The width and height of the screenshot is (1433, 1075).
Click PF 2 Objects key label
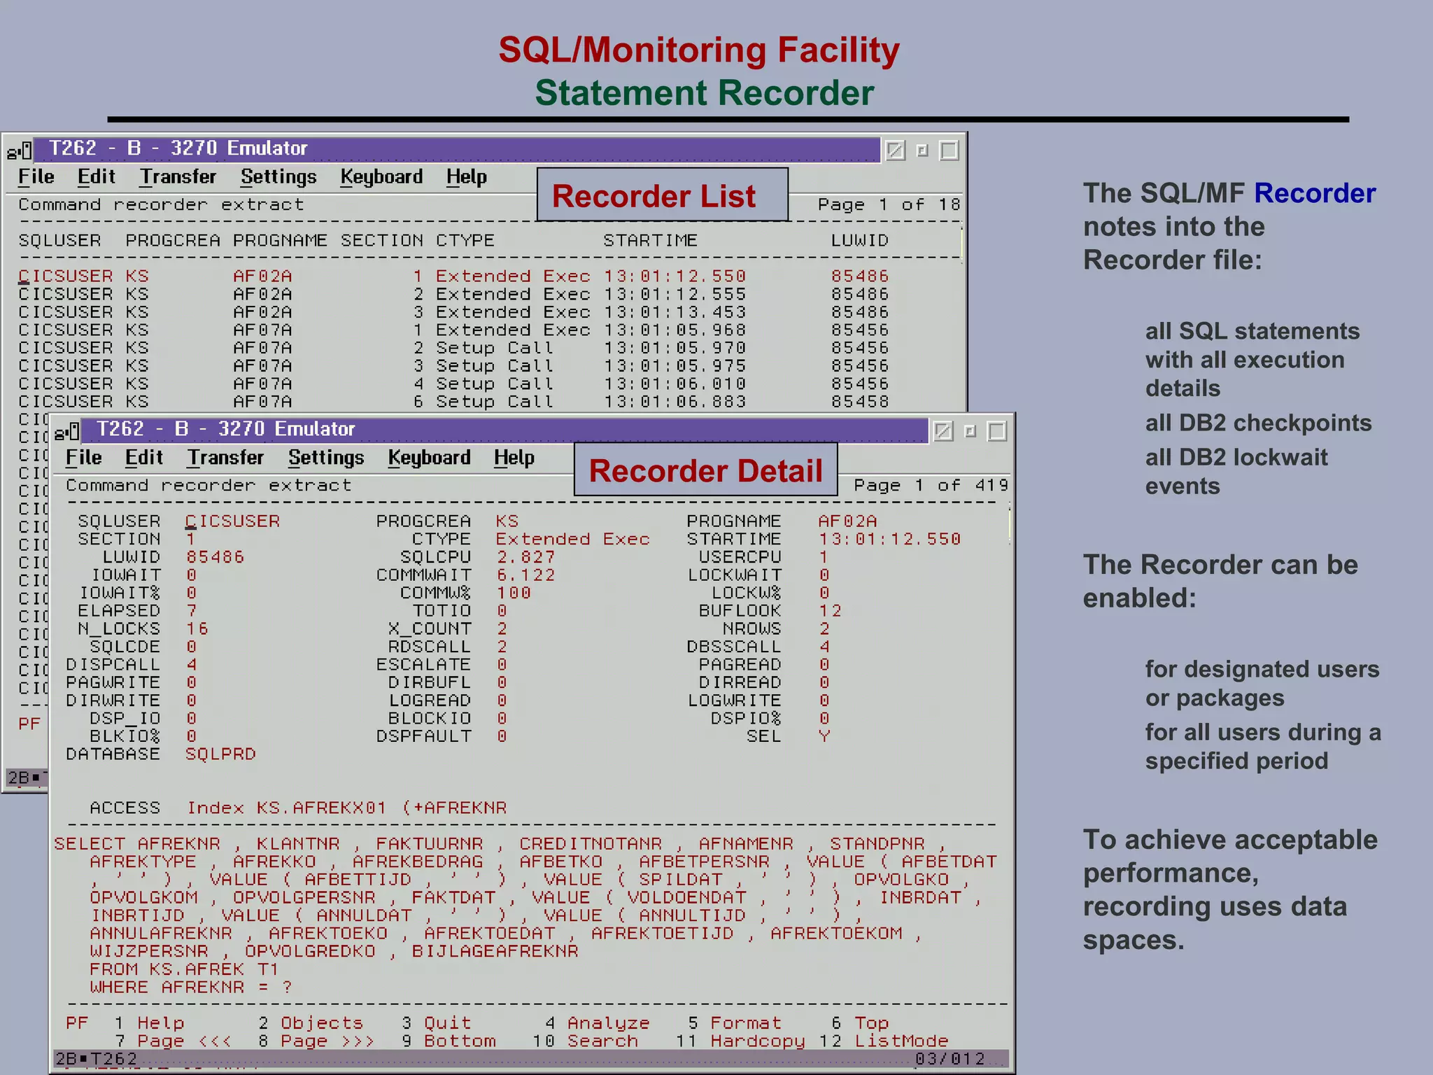(311, 1023)
